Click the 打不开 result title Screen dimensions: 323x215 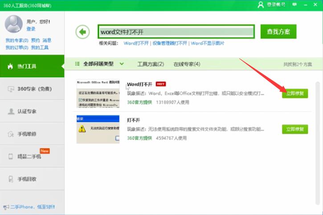pos(134,120)
